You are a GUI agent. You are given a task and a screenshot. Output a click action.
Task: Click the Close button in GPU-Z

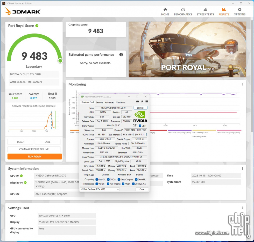pos(142,189)
